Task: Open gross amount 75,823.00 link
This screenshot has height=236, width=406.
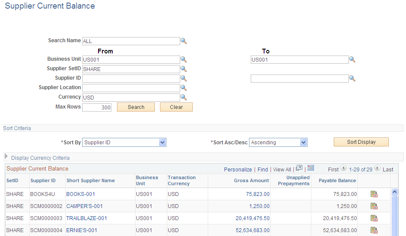Action: [258, 194]
